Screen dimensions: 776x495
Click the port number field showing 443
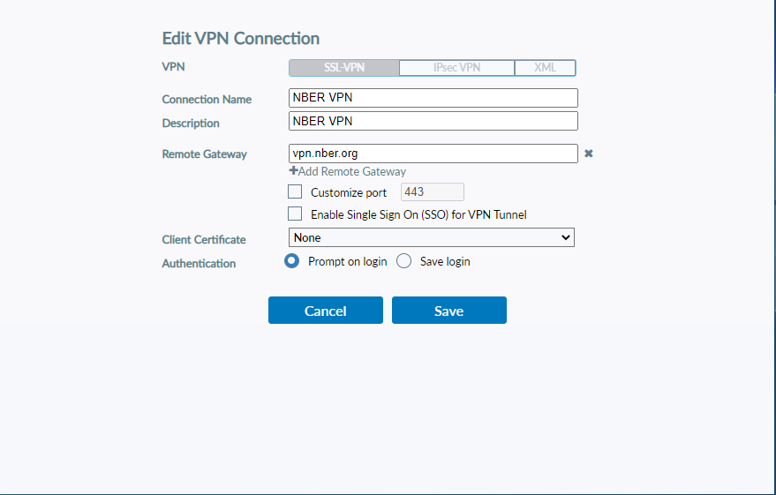coord(432,192)
